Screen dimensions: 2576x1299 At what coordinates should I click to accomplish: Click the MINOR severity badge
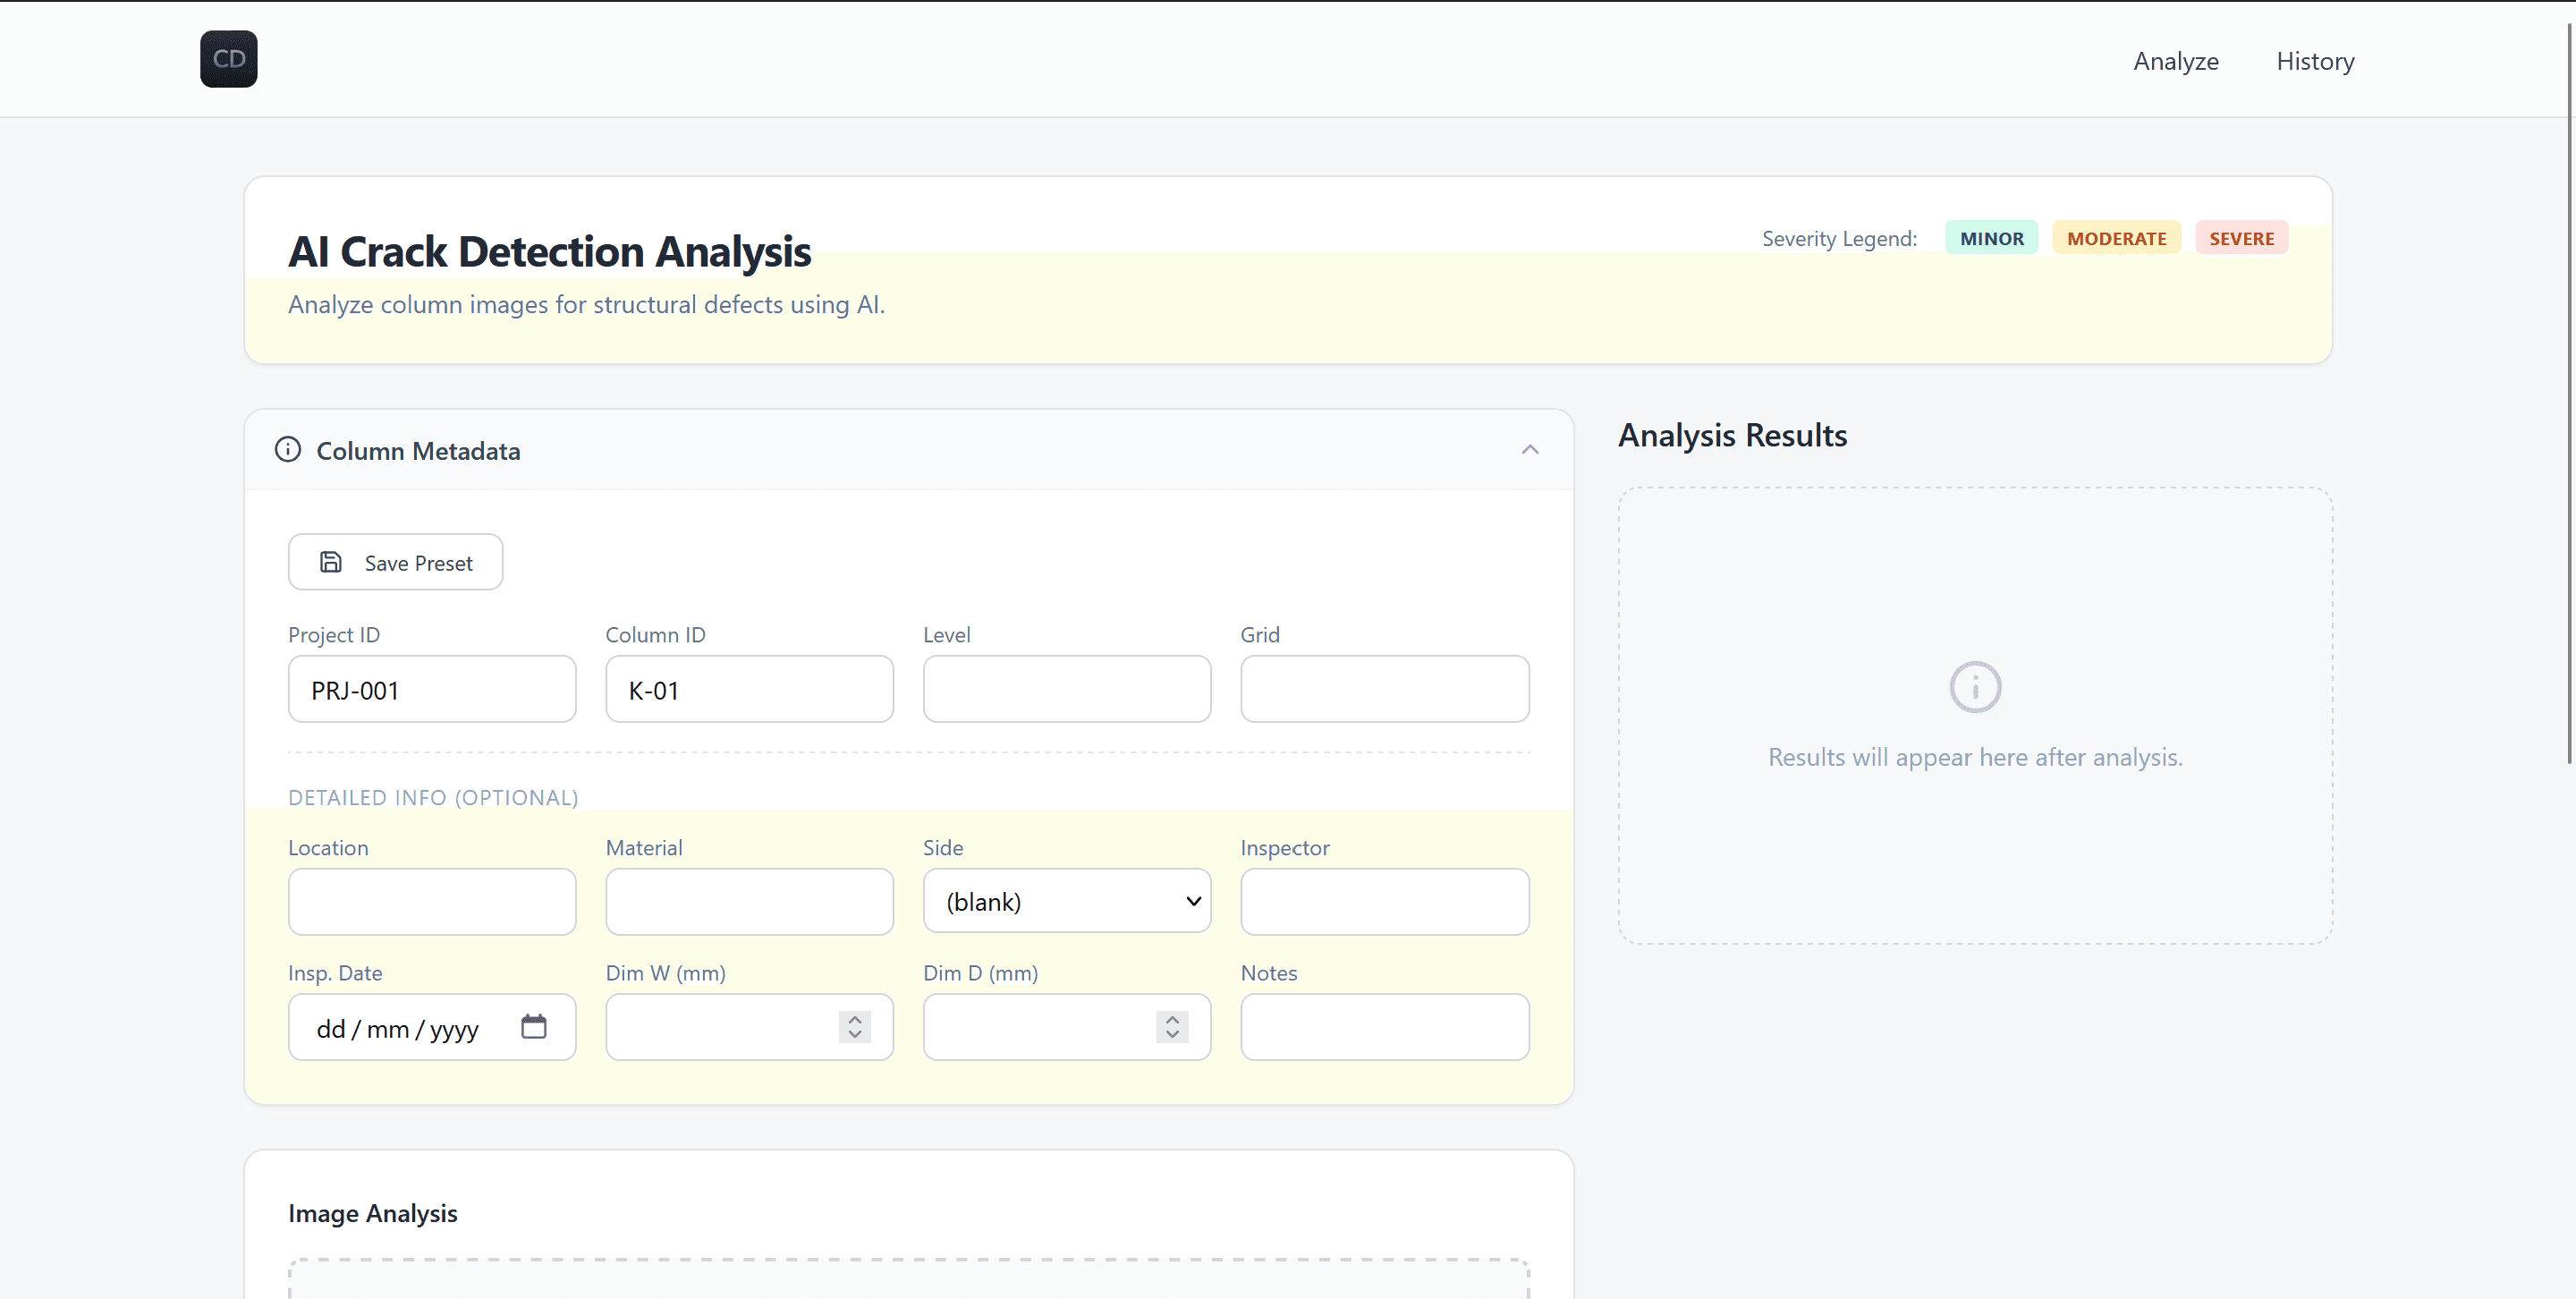click(x=1991, y=238)
